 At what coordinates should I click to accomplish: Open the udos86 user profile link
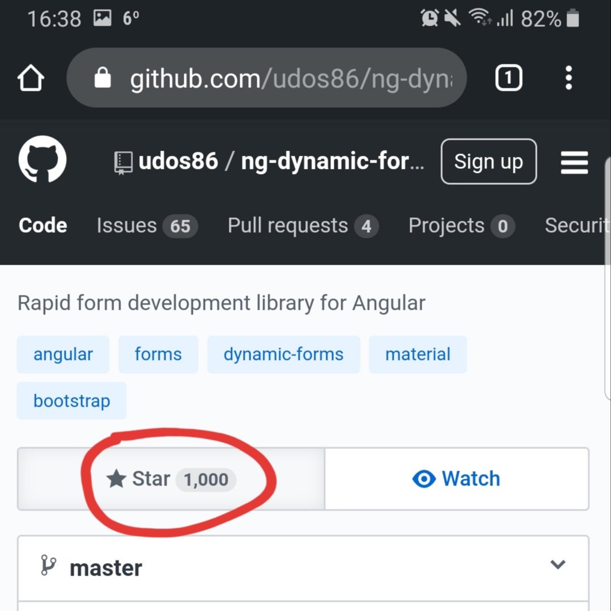178,161
